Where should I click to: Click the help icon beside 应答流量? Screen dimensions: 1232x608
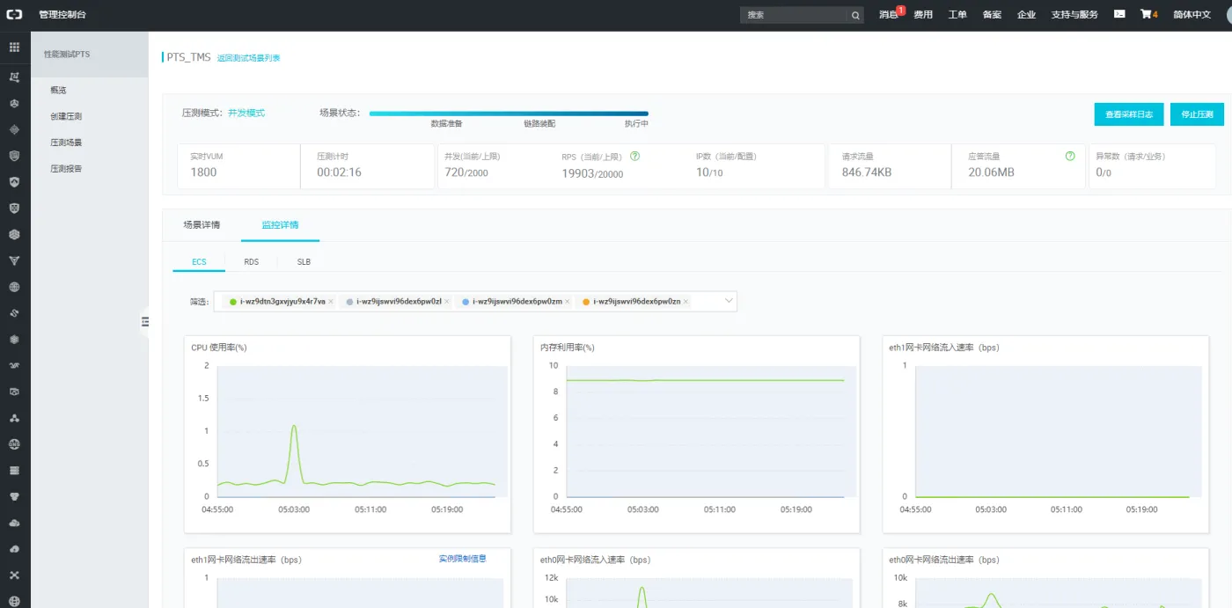tap(1070, 156)
